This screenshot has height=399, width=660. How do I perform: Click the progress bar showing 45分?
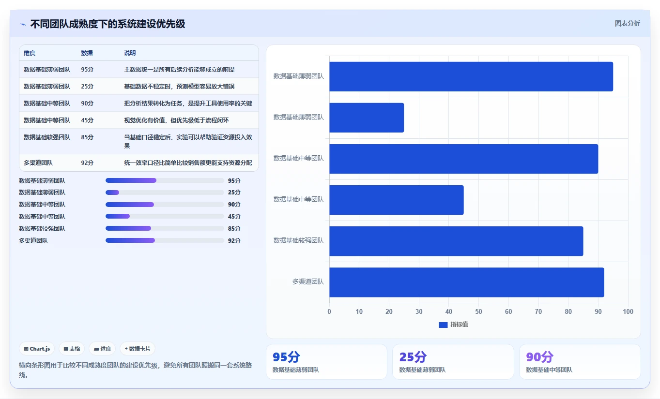point(165,217)
